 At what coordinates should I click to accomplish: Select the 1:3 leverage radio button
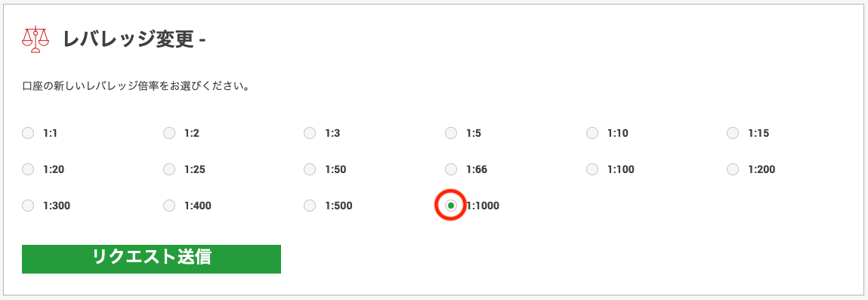pyautogui.click(x=310, y=133)
